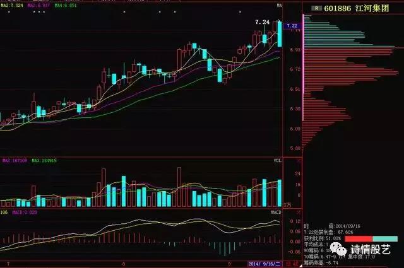Click the 6.51 price axis label
Screen dimensions: 404x268
tap(295, 89)
